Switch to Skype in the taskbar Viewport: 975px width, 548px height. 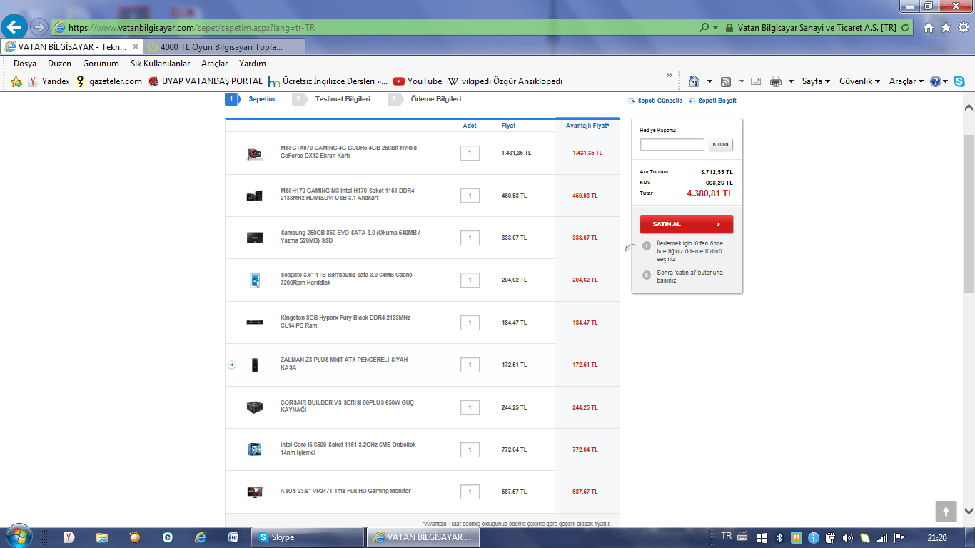pos(308,537)
